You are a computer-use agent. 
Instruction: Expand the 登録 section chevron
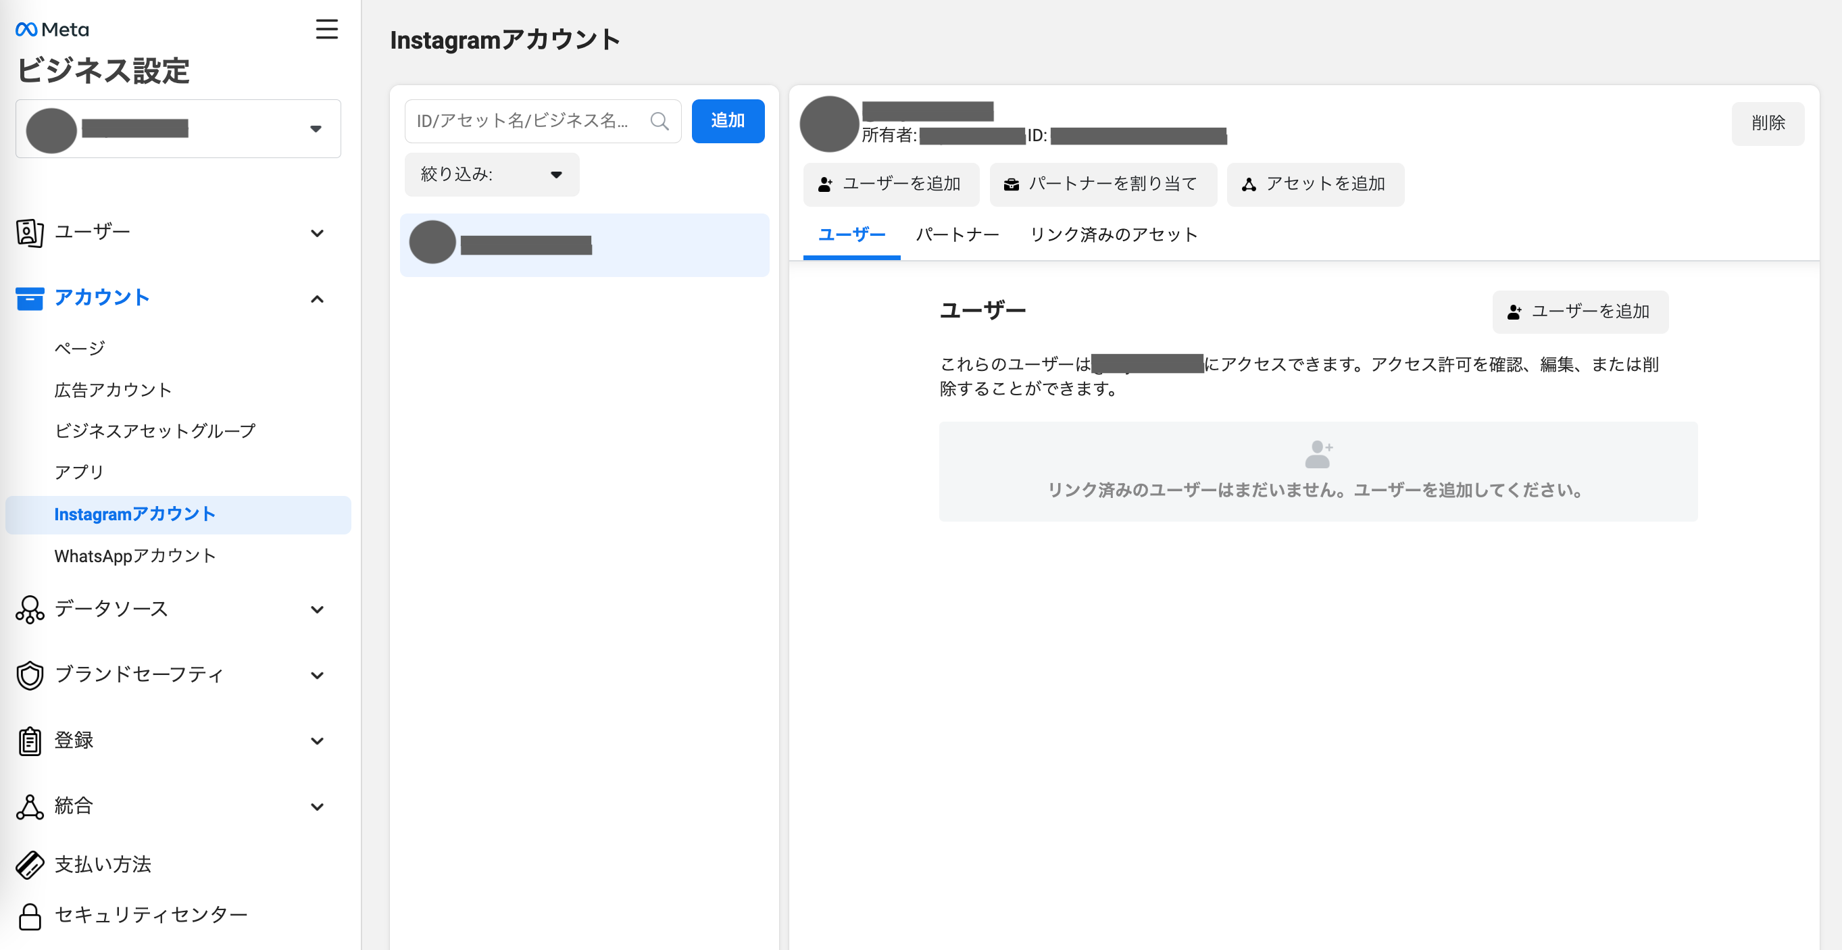click(x=318, y=741)
